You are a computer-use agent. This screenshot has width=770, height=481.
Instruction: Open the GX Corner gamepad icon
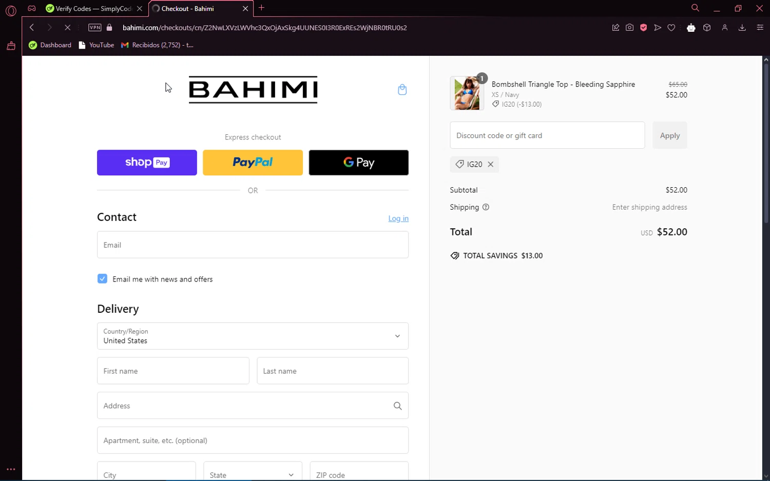point(32,8)
